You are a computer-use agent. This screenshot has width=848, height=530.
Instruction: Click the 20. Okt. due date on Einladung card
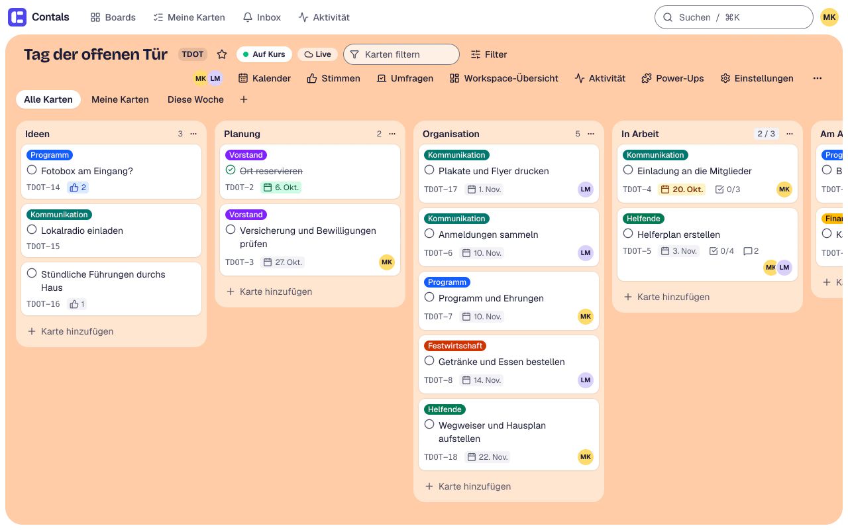(682, 189)
